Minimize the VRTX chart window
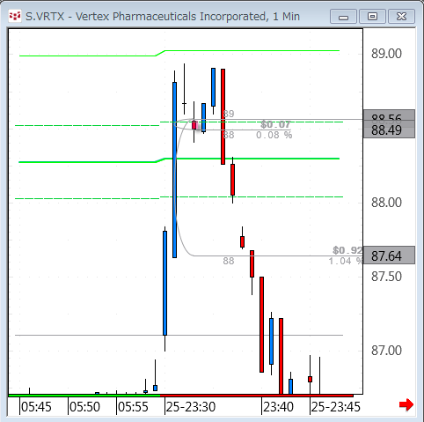 tap(343, 17)
